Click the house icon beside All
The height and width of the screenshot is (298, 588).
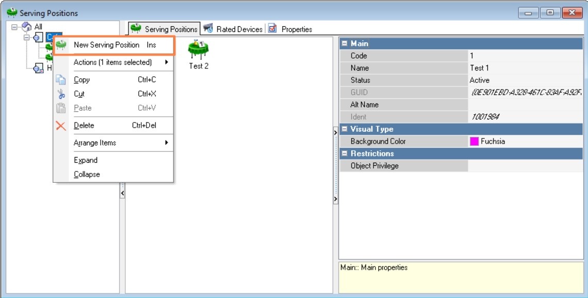coord(27,27)
